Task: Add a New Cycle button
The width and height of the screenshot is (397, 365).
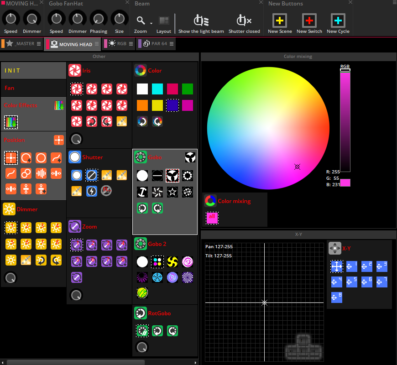Action: (x=338, y=21)
